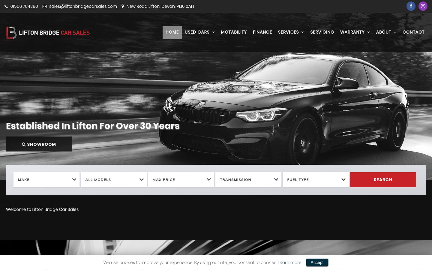The image size is (432, 270).
Task: Call the number 01566 784380
Action: [24, 6]
